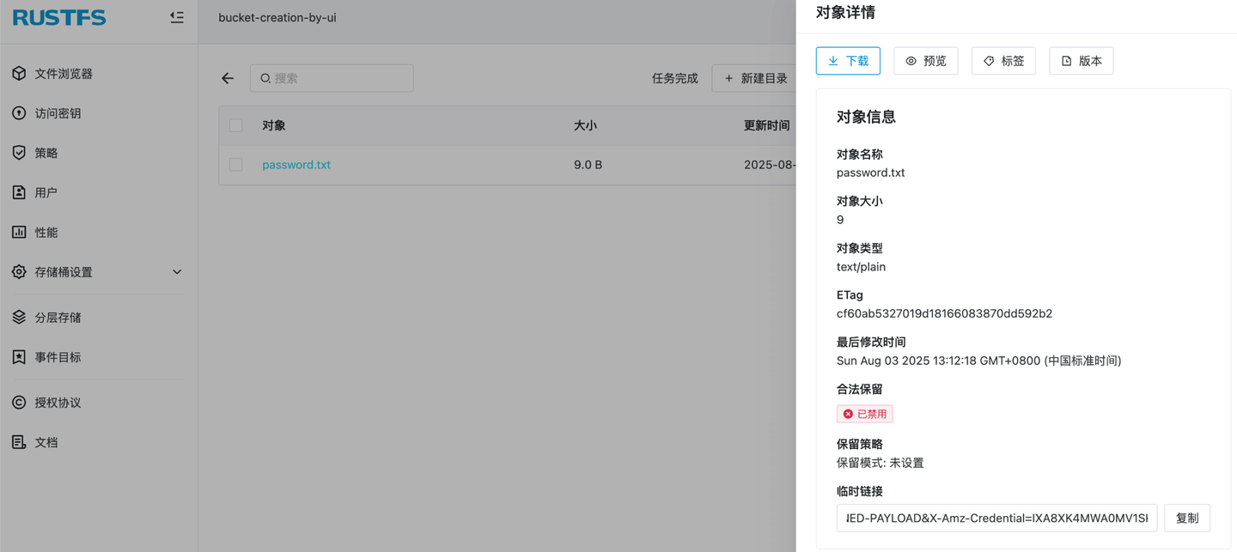Click the search input field
1237x552 pixels.
point(332,77)
